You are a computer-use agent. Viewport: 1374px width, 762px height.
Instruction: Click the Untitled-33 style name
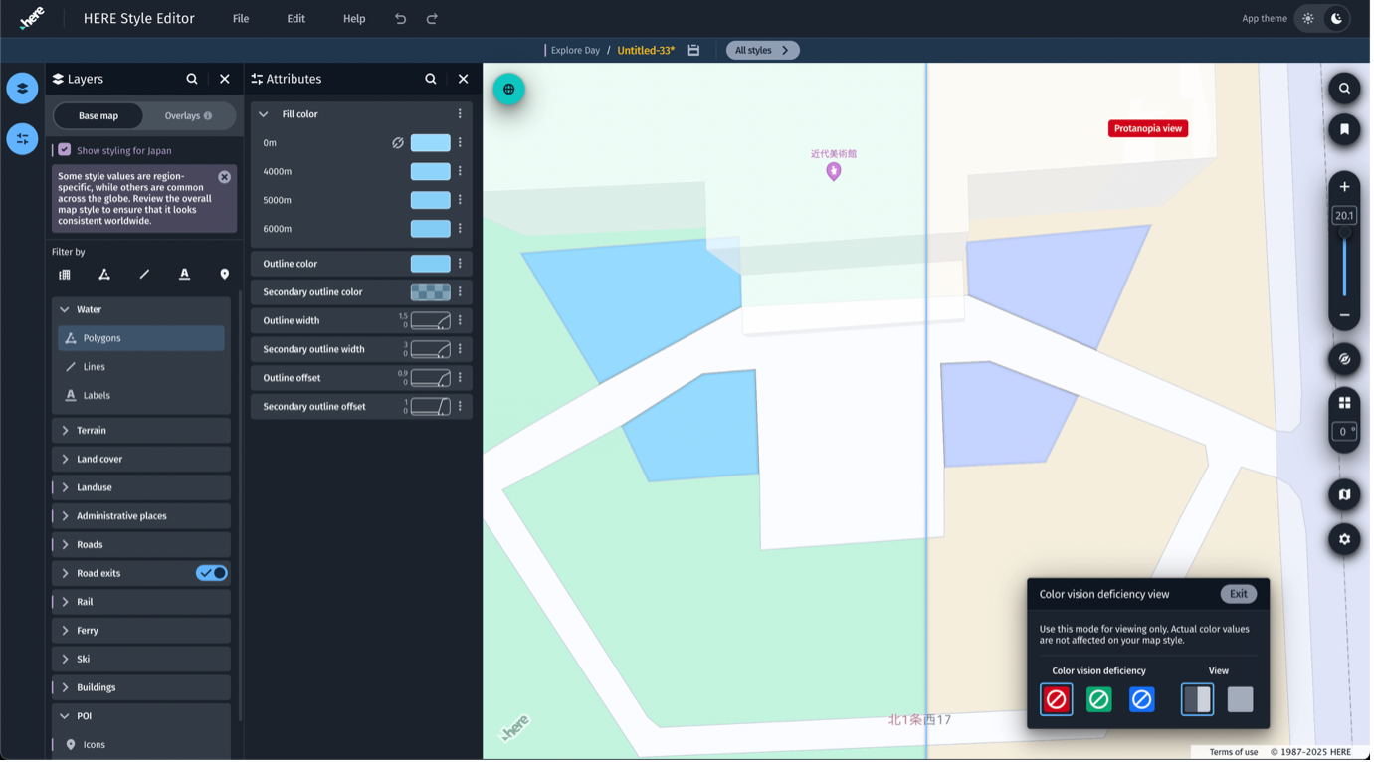(648, 50)
